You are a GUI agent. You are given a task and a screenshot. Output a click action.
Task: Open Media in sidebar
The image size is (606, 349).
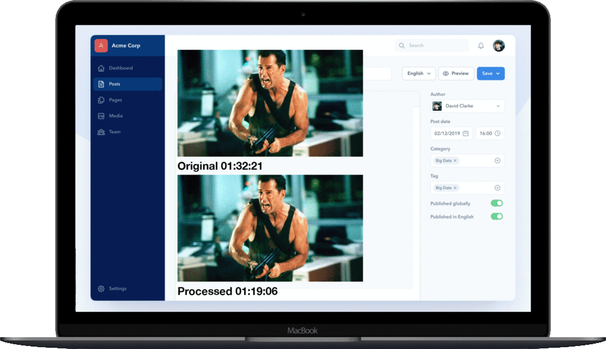(128, 116)
